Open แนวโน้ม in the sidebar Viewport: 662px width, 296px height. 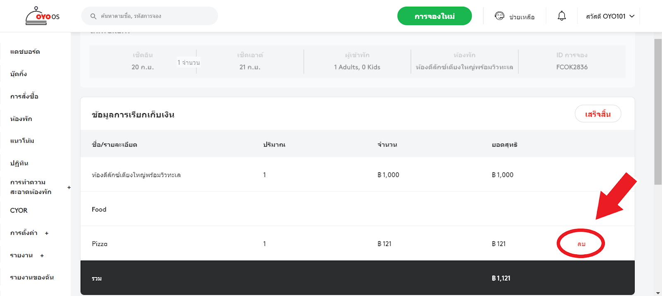click(22, 141)
